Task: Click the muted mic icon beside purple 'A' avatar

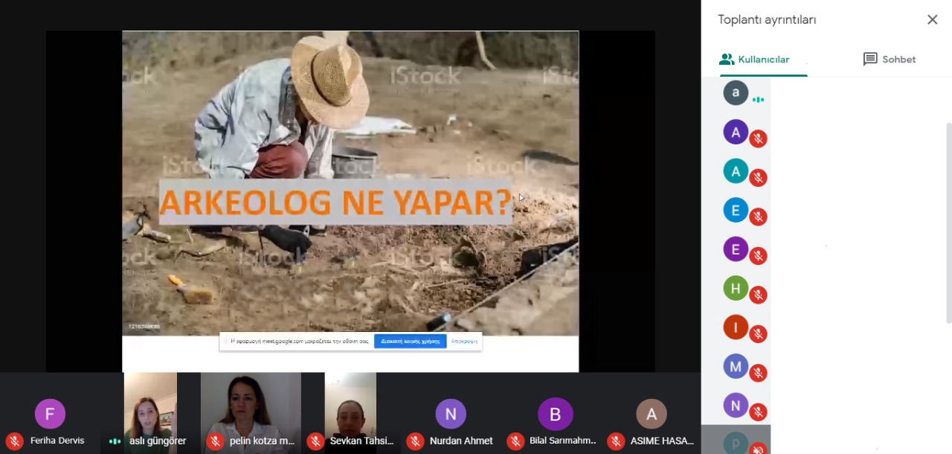Action: [x=758, y=138]
